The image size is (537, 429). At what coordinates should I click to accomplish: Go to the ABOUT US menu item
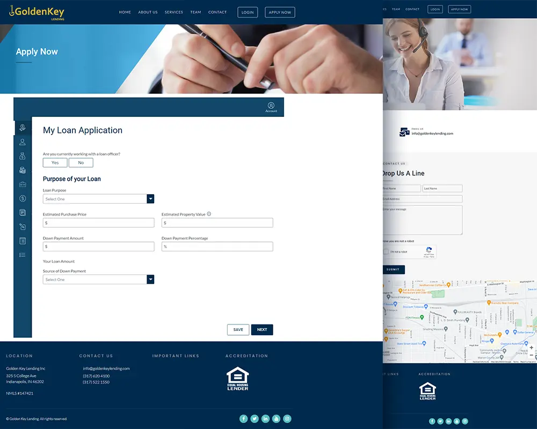point(148,12)
